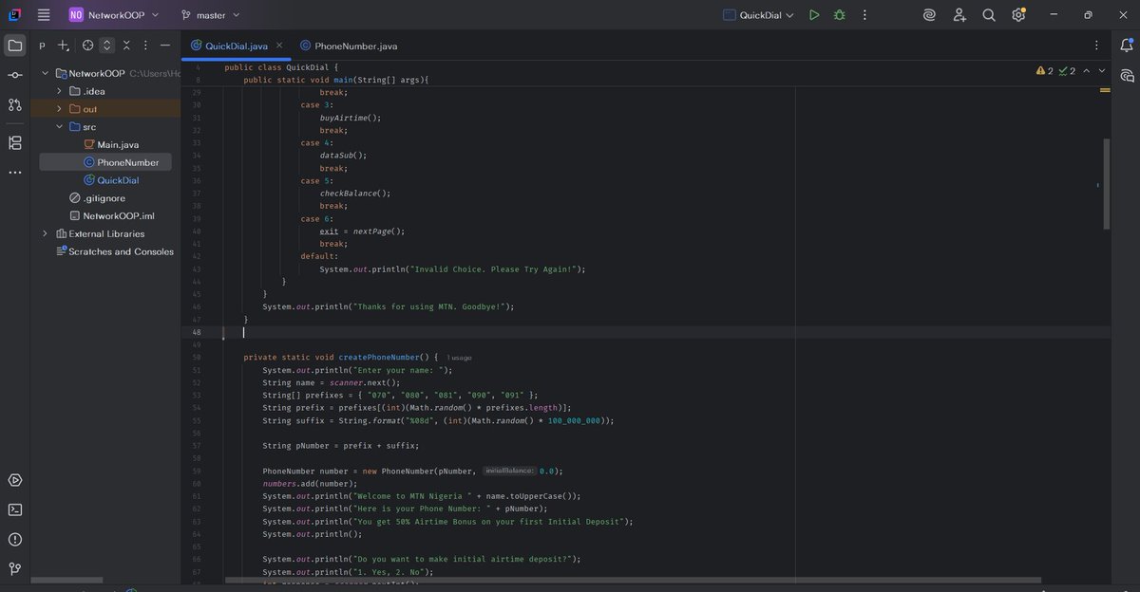Click the editor horizontal scrollbar
Viewport: 1140px width, 592px height.
pos(633,580)
